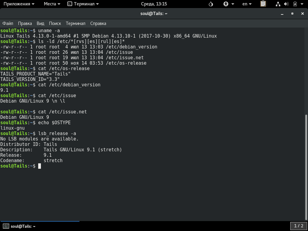Open the en keyboard layout dropdown
Viewport: 308px width, 231px height.
[x=247, y=4]
